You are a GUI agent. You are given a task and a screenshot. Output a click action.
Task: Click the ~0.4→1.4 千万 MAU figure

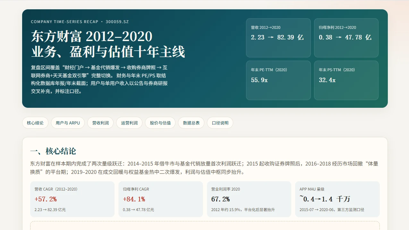(x=325, y=199)
